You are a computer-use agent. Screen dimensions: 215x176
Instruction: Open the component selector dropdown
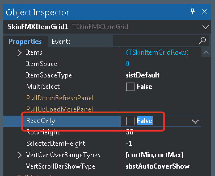(205, 27)
